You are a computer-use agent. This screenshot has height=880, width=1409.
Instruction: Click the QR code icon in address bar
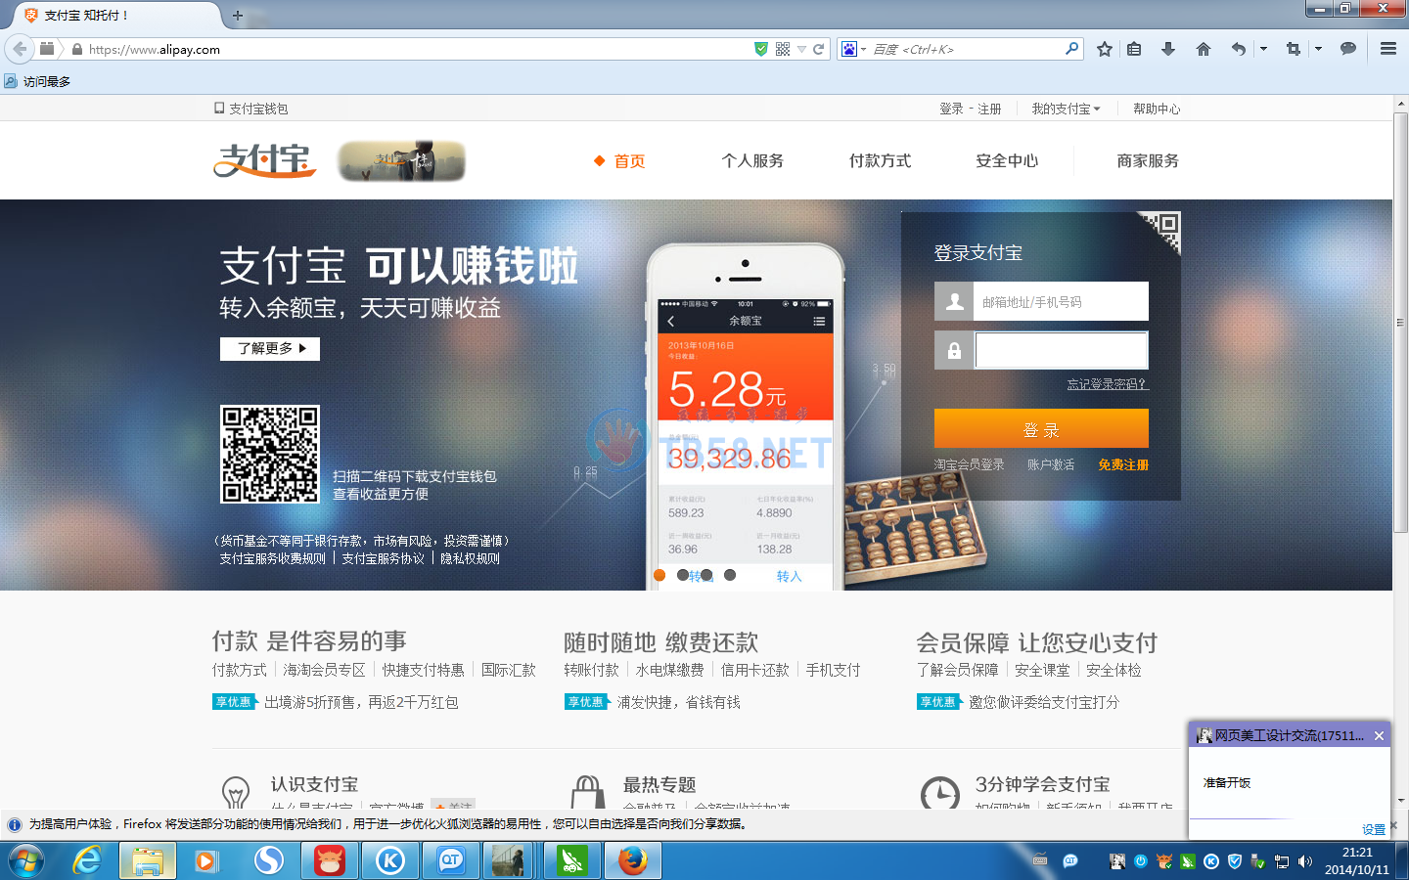point(783,49)
